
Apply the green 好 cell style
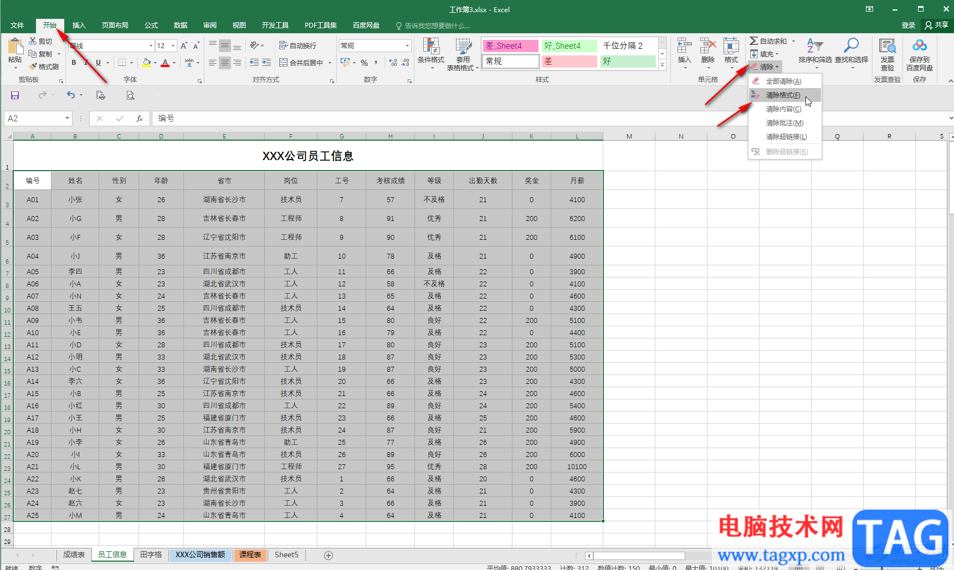tap(628, 61)
